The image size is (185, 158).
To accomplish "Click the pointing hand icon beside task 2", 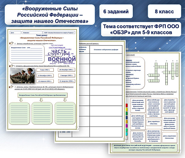I will click(x=12, y=66).
